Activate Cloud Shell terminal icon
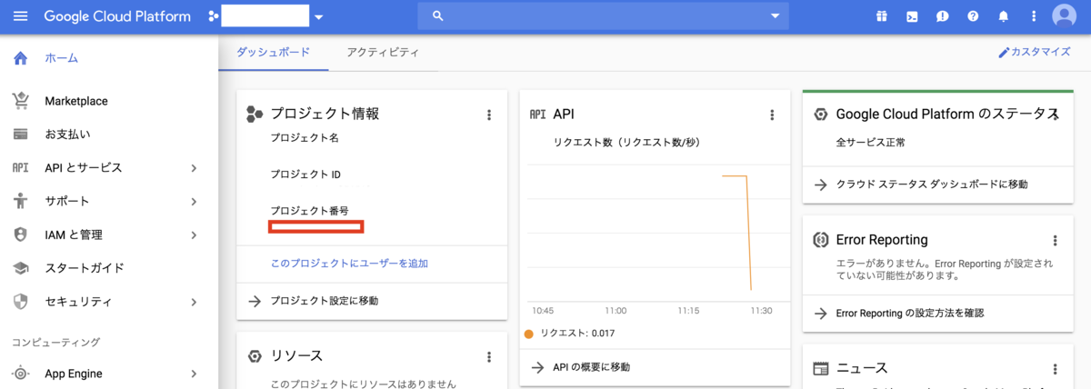1091x389 pixels. click(x=912, y=16)
